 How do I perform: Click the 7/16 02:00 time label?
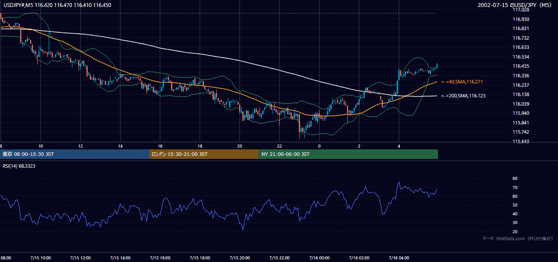tap(359, 258)
